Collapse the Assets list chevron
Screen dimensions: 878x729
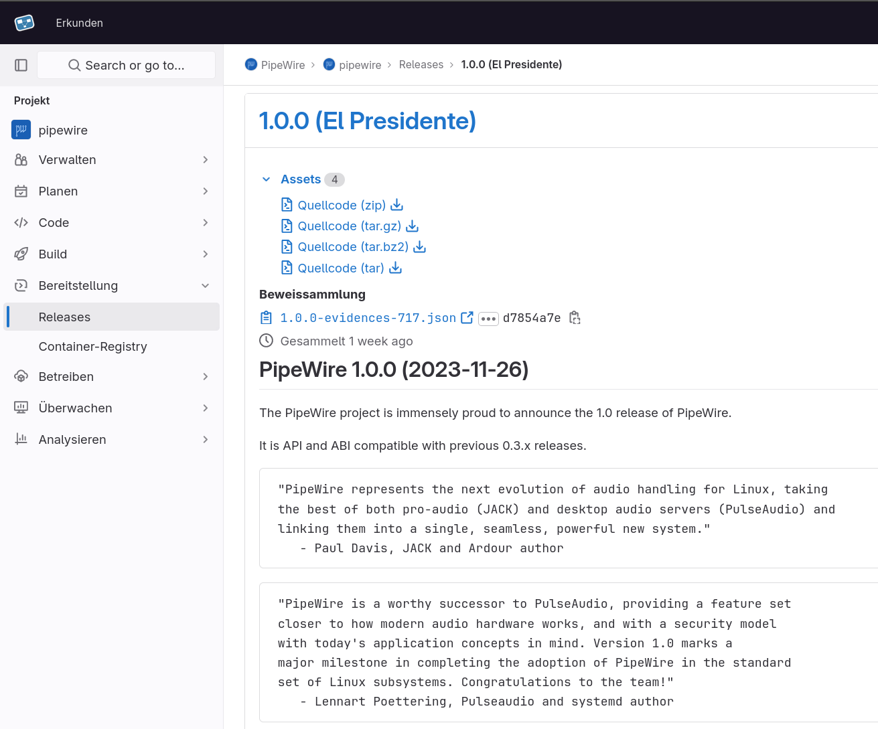[x=267, y=179]
